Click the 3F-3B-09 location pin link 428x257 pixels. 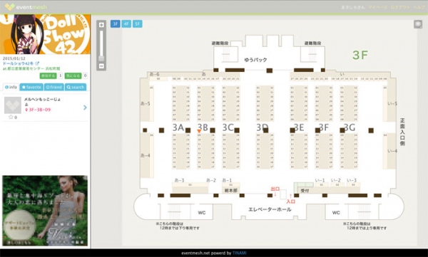[x=38, y=110]
